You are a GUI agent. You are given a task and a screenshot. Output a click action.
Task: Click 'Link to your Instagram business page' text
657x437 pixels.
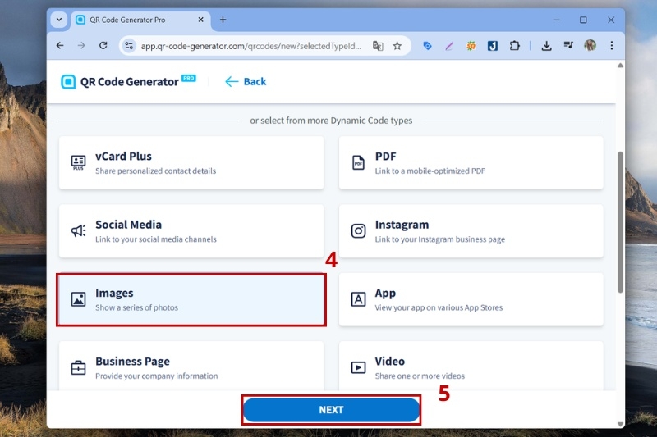click(440, 239)
